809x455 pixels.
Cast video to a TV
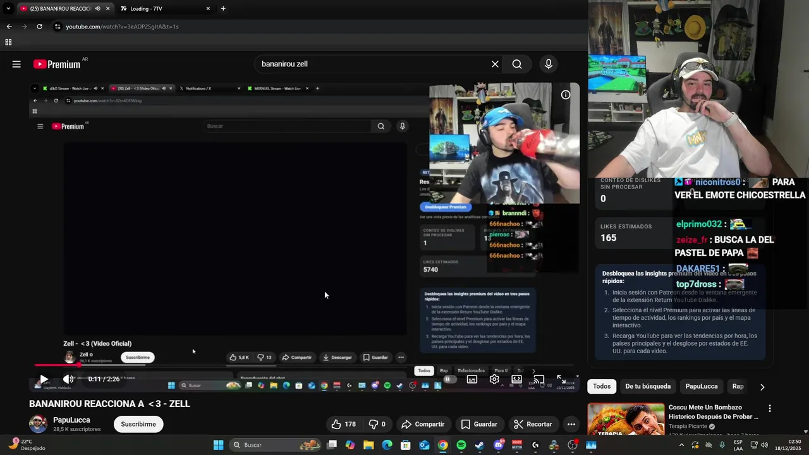click(x=538, y=379)
